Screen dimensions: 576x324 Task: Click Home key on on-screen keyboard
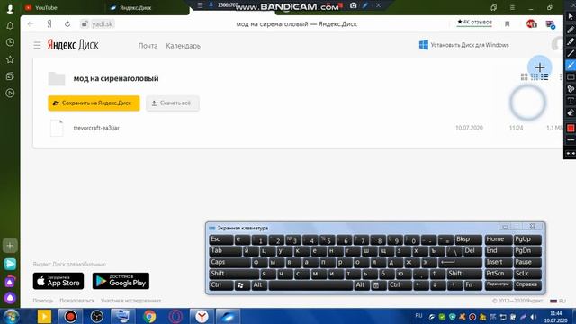[499, 239]
